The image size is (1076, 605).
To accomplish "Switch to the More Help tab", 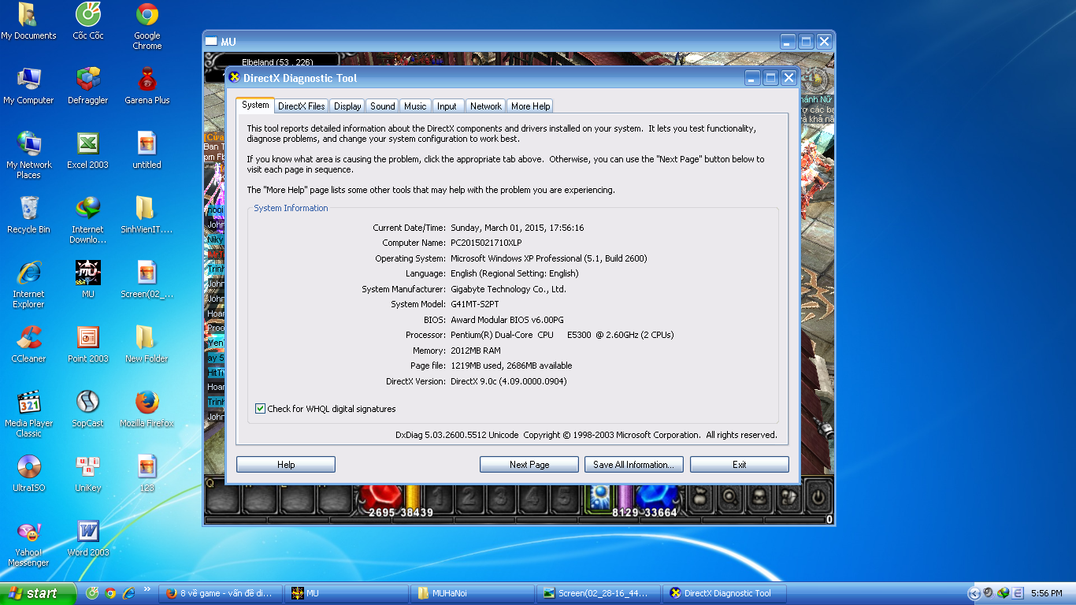I will [x=530, y=106].
